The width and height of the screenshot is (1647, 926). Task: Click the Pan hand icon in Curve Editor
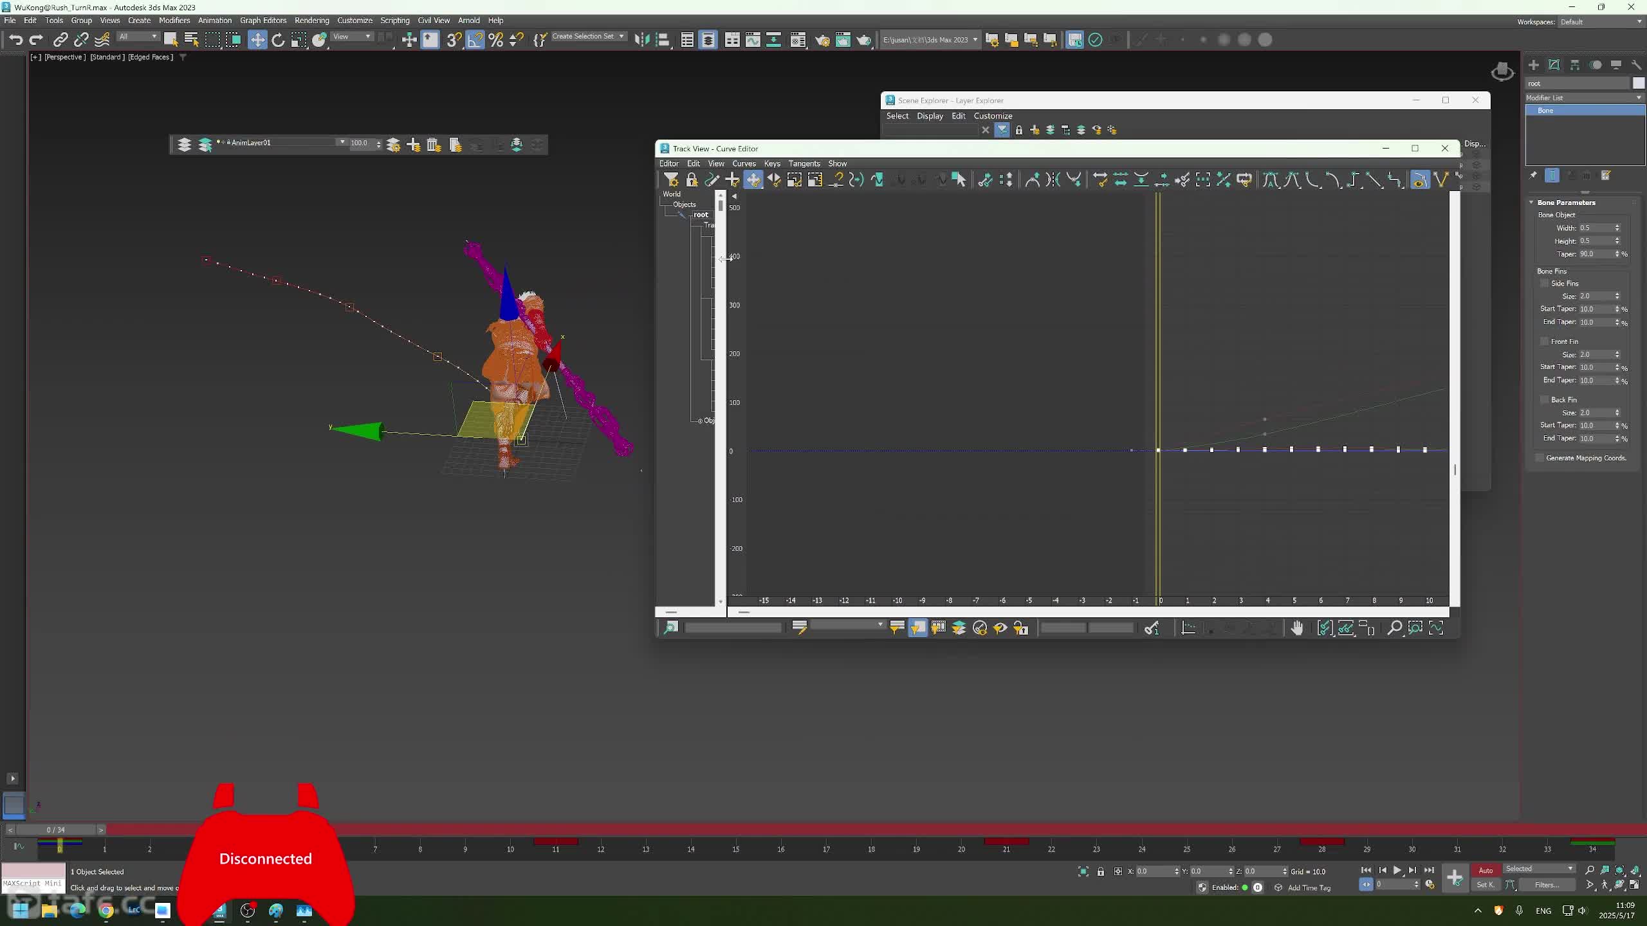[1297, 628]
